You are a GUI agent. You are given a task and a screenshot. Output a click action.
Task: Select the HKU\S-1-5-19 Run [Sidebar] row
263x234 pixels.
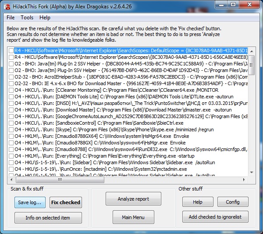tap(114, 162)
